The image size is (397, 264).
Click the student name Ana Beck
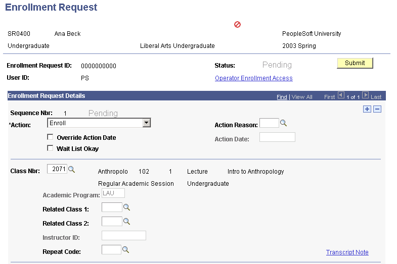coord(67,34)
